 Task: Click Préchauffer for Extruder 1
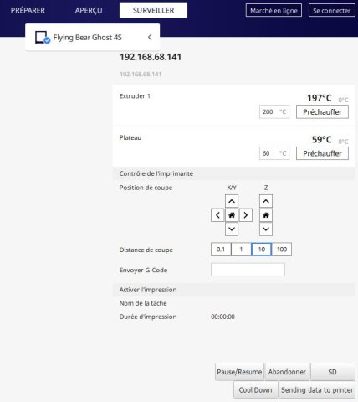click(x=322, y=112)
